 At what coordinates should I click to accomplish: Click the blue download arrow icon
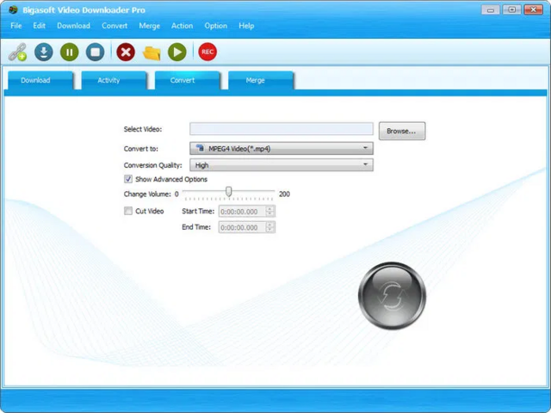44,52
